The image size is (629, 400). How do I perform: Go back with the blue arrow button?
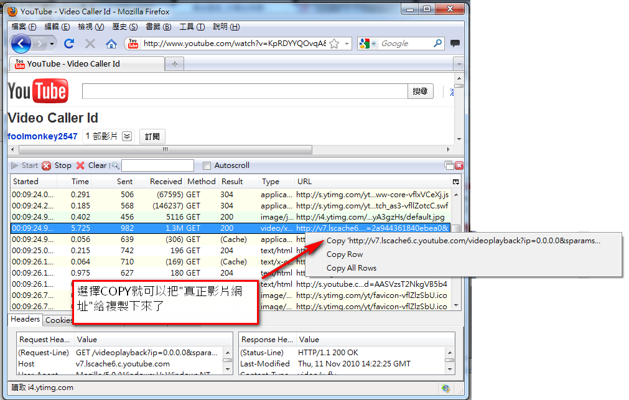(21, 44)
